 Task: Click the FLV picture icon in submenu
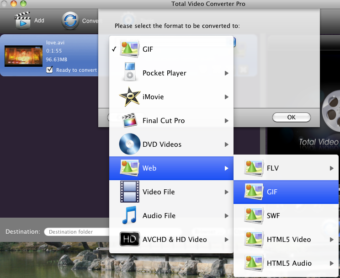click(254, 168)
